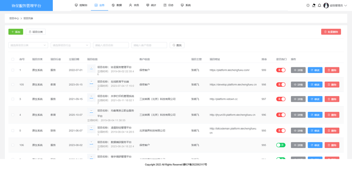Click the 统计 chart icon in the top navigation
Image resolution: width=352 pixels, height=170 pixels.
[x=147, y=5]
